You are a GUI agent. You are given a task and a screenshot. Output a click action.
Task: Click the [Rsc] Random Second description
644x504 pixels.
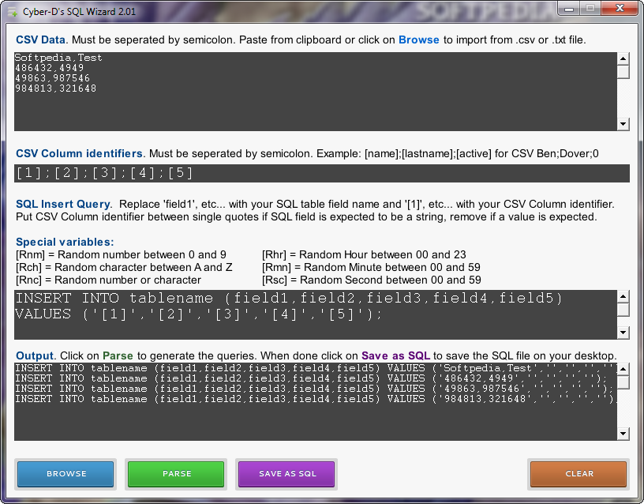[x=372, y=280]
